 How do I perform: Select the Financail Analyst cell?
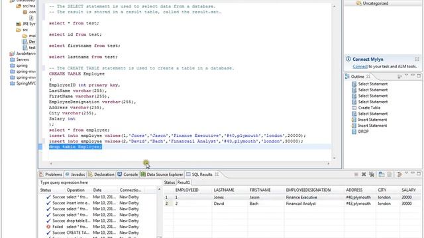pyautogui.click(x=314, y=204)
